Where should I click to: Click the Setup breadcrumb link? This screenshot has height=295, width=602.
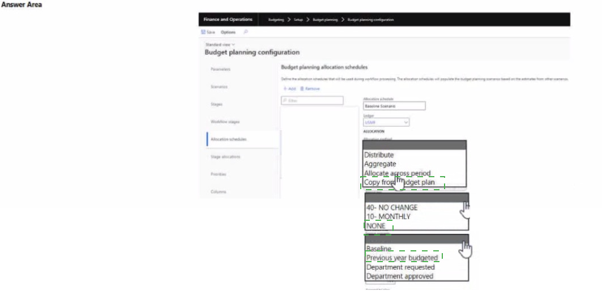point(300,20)
